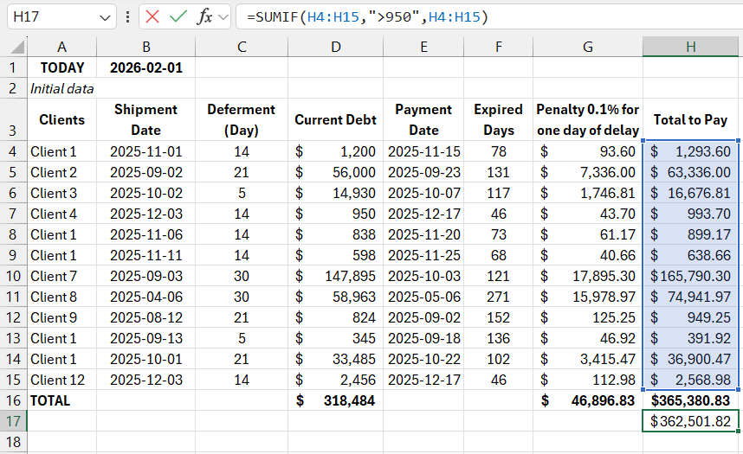Image resolution: width=743 pixels, height=454 pixels.
Task: Click expired days value 152
Action: [x=499, y=317]
